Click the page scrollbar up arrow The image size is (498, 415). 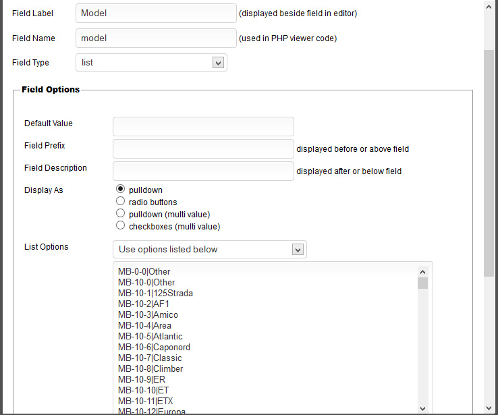click(490, 5)
